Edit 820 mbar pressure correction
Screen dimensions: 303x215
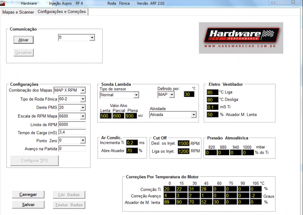click(211, 153)
